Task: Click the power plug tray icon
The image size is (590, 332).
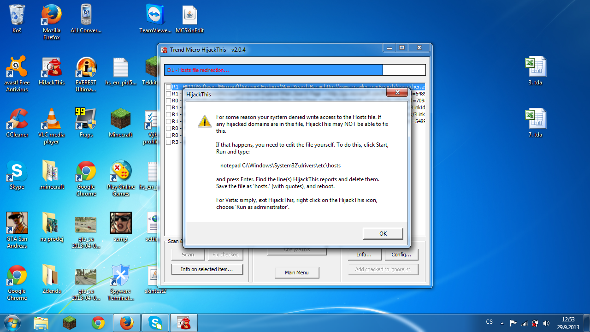Action: [535, 323]
